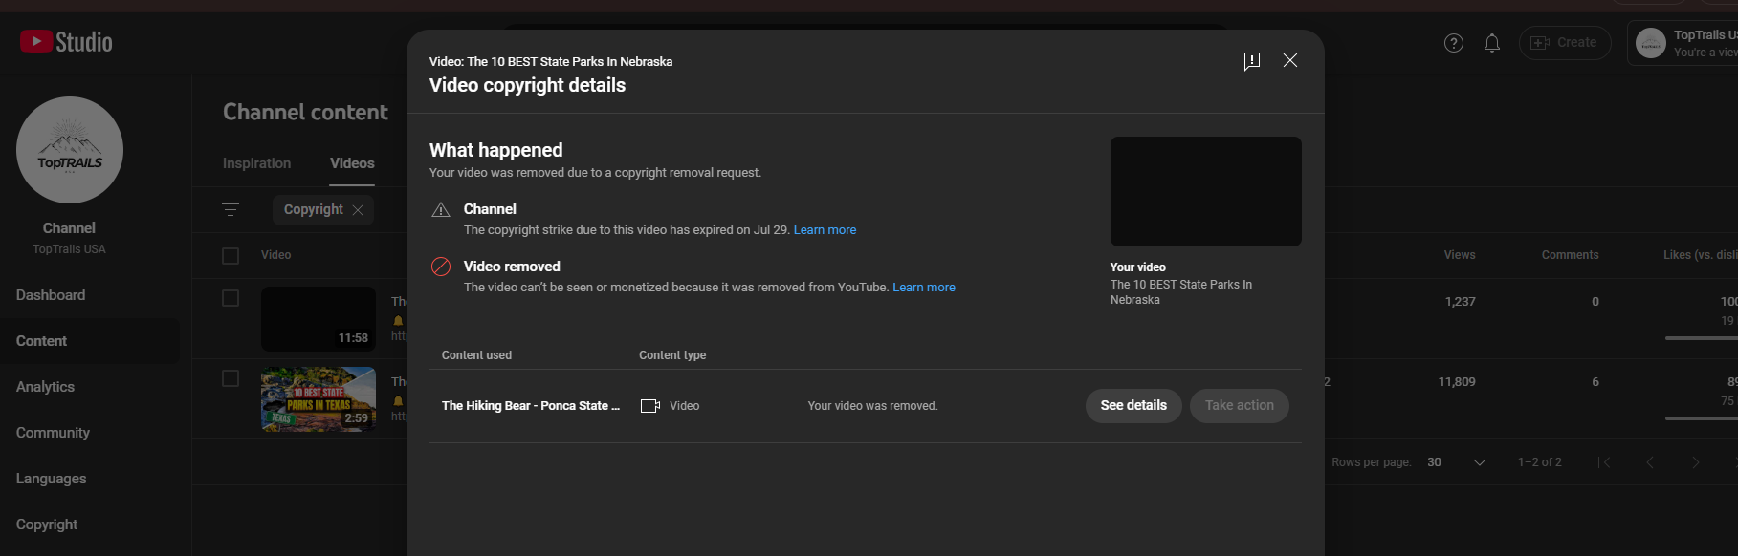The width and height of the screenshot is (1738, 556).
Task: Open 10 Best State Parks Texas thumbnail
Action: [319, 399]
